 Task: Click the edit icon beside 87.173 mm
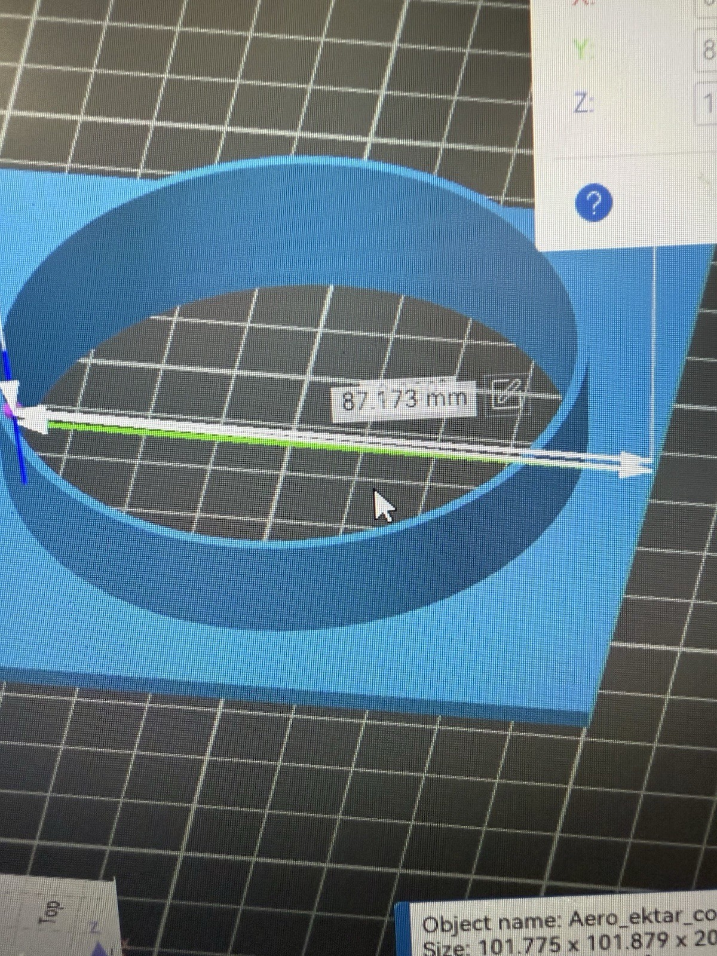click(x=507, y=395)
